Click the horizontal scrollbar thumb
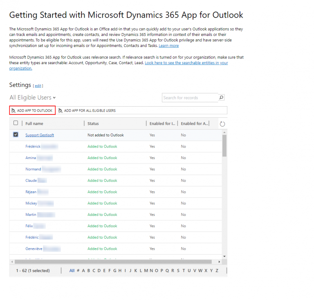This screenshot has width=314, height=300. 113,262
